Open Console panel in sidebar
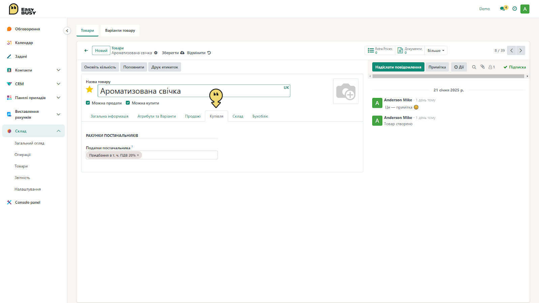The height and width of the screenshot is (303, 539). point(28,202)
